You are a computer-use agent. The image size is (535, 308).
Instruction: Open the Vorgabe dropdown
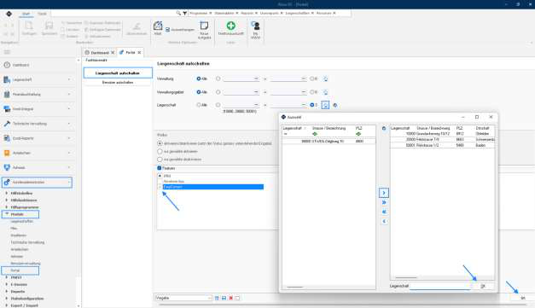click(x=209, y=298)
